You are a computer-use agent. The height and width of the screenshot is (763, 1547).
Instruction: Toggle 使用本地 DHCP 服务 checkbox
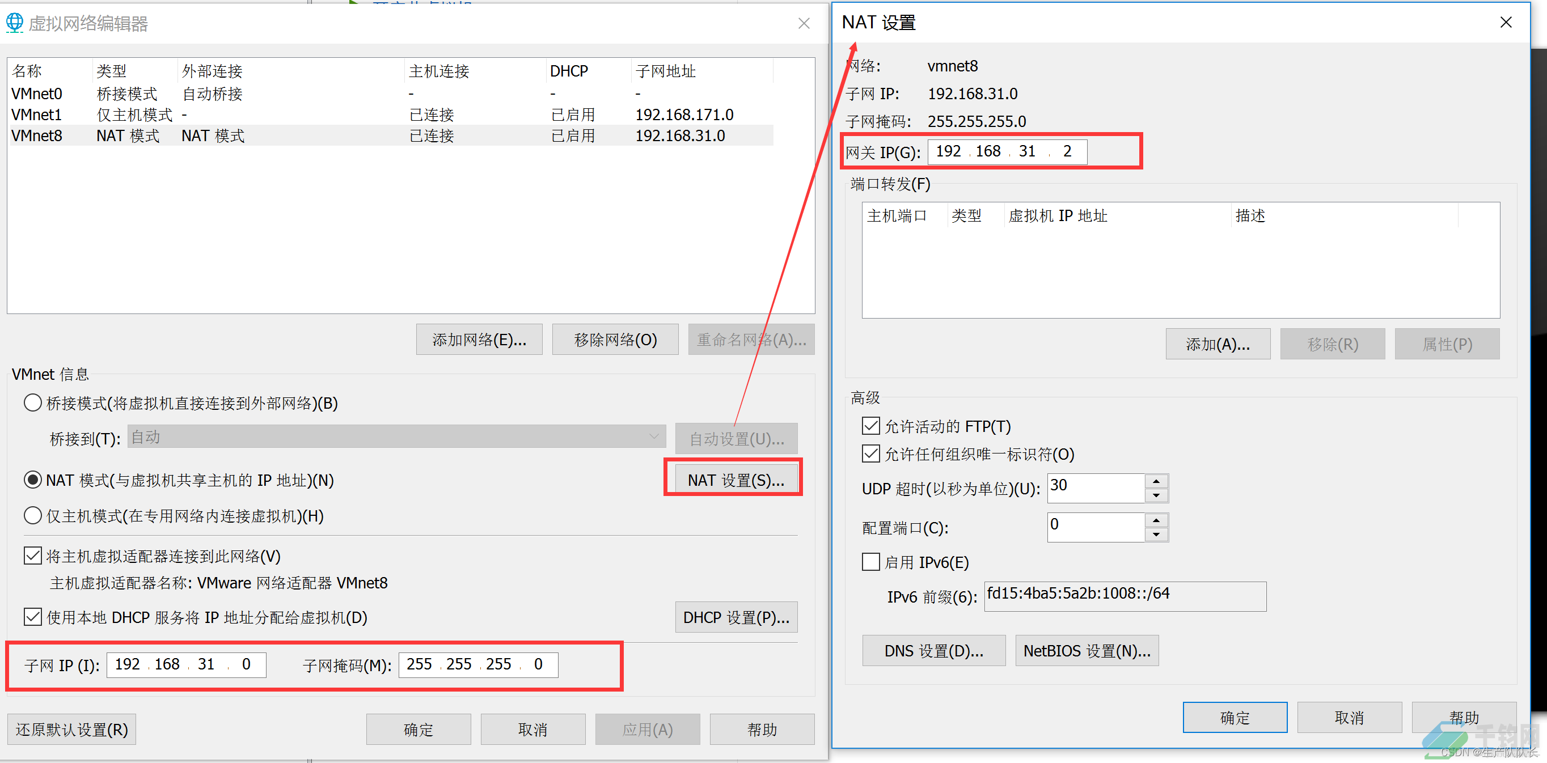point(33,617)
